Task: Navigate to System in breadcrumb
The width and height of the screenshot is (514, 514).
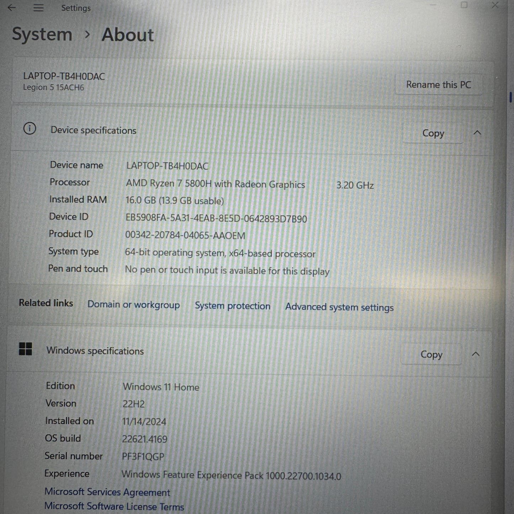Action: point(42,34)
